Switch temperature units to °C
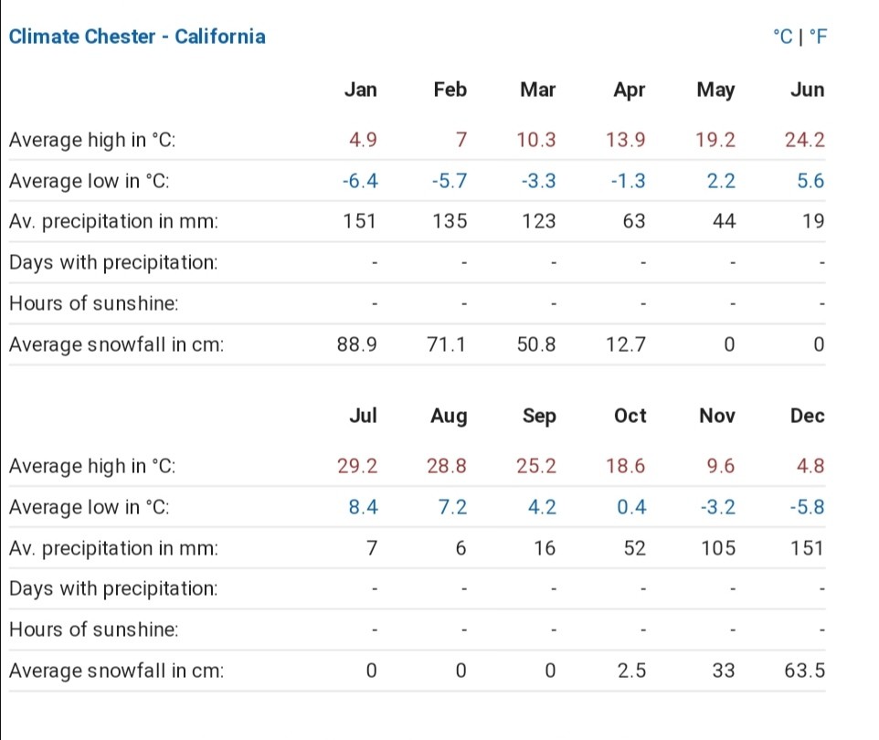879x740 pixels. coord(782,37)
